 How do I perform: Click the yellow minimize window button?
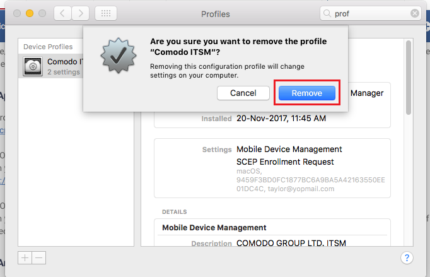[x=30, y=13]
